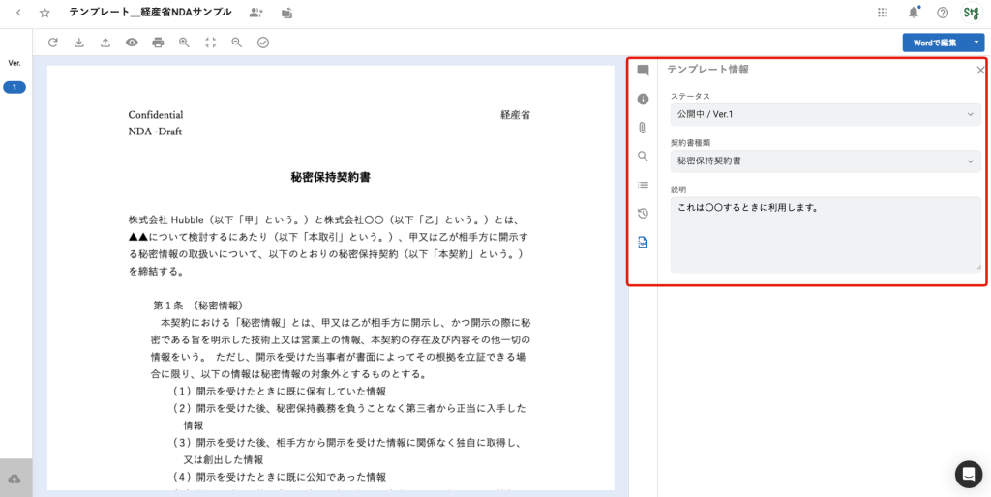Screen dimensions: 991x497
Task: Click into the 説明 text area
Action: (x=825, y=235)
